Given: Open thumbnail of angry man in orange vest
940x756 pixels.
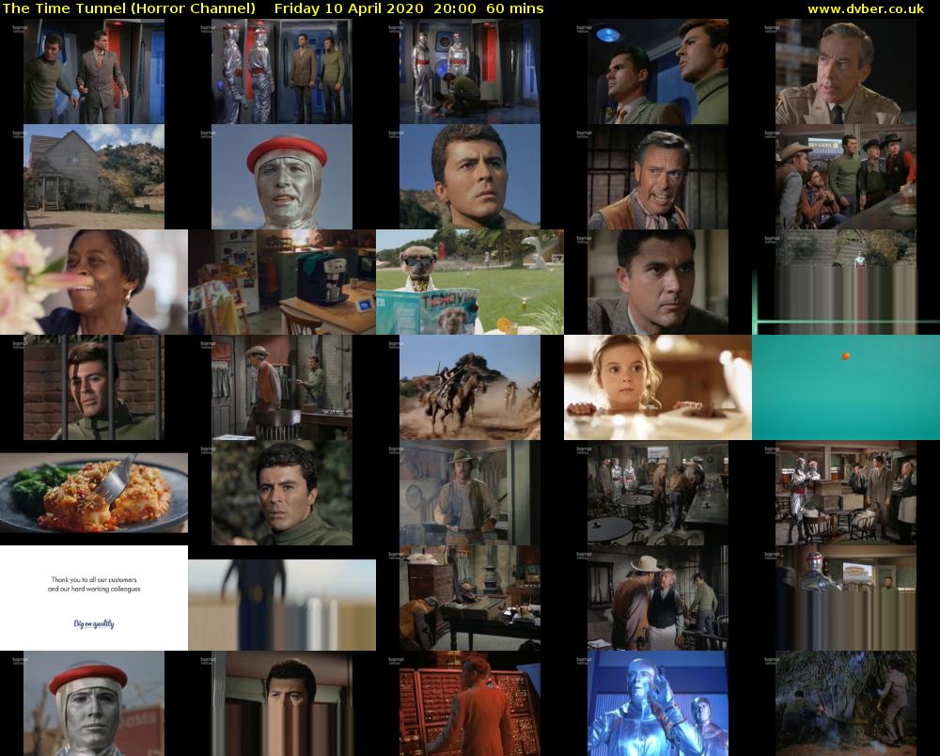Looking at the screenshot, I should (658, 177).
